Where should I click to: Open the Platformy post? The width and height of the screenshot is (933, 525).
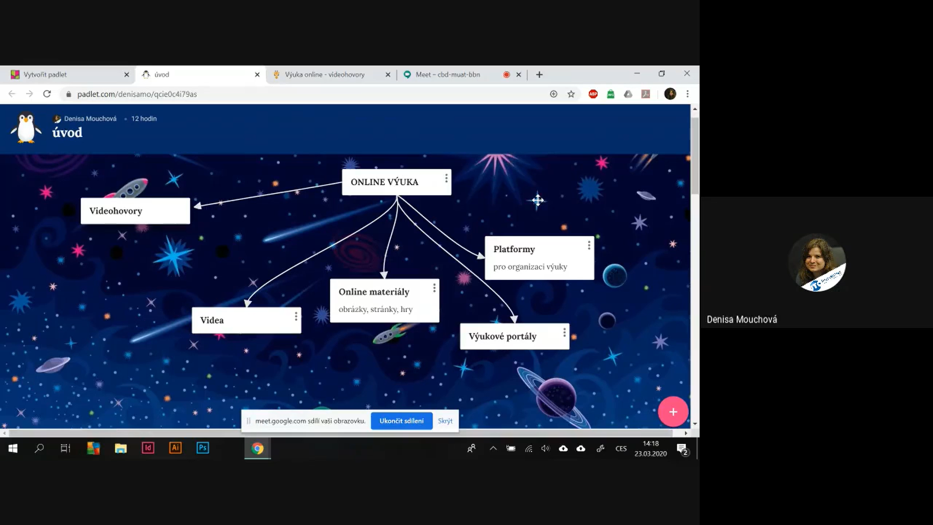[x=539, y=258]
